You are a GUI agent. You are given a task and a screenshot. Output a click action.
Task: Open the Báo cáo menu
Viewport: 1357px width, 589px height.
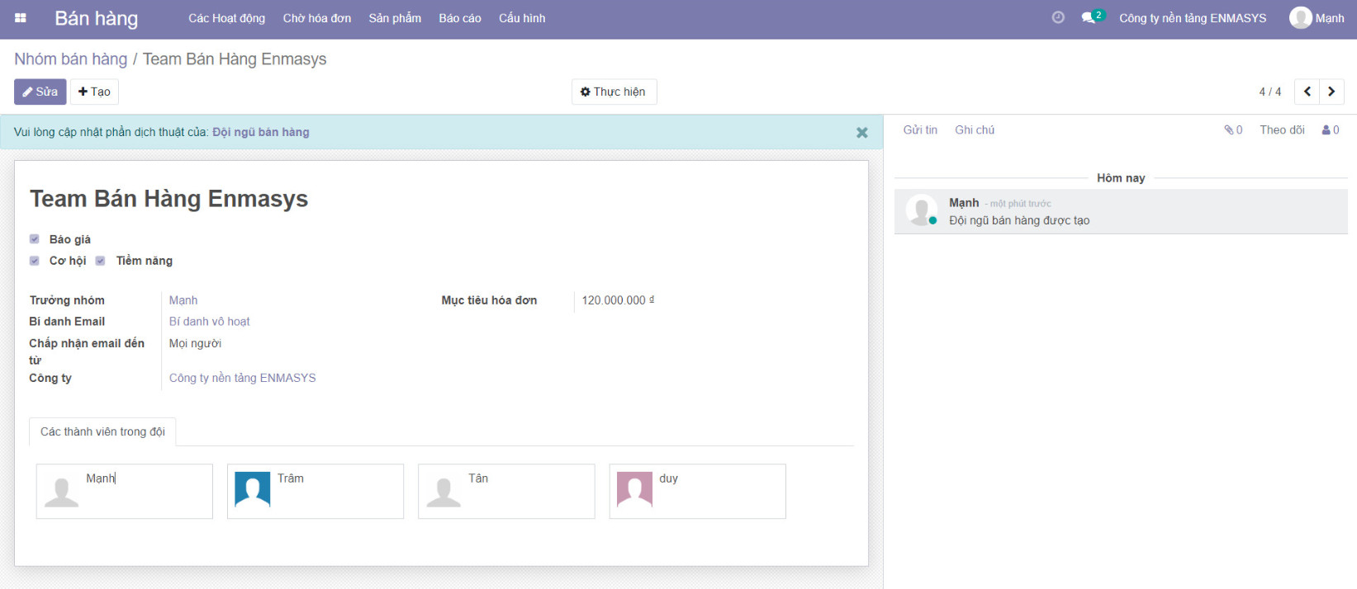pyautogui.click(x=459, y=18)
